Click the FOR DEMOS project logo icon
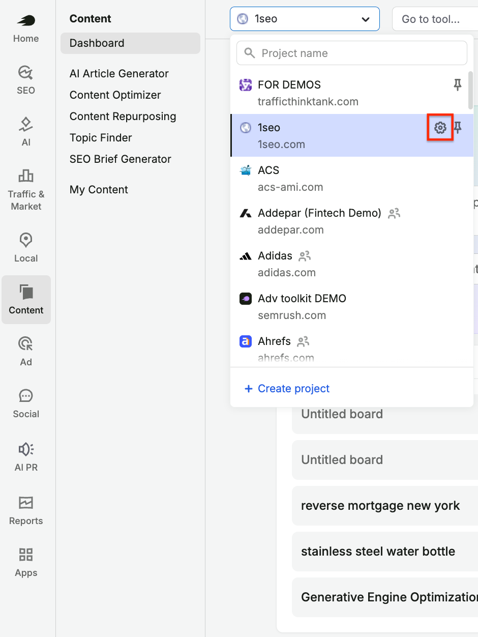Viewport: 478px width, 637px height. click(246, 85)
